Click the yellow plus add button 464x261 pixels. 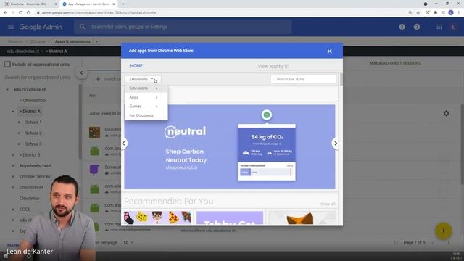443,231
